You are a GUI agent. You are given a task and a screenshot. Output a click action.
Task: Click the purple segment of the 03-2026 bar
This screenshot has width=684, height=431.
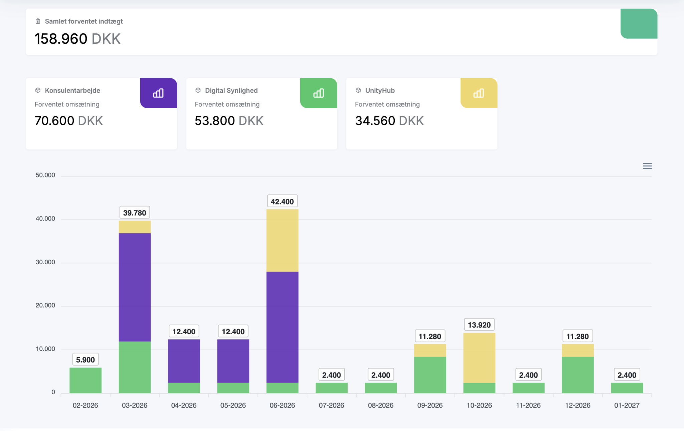135,287
